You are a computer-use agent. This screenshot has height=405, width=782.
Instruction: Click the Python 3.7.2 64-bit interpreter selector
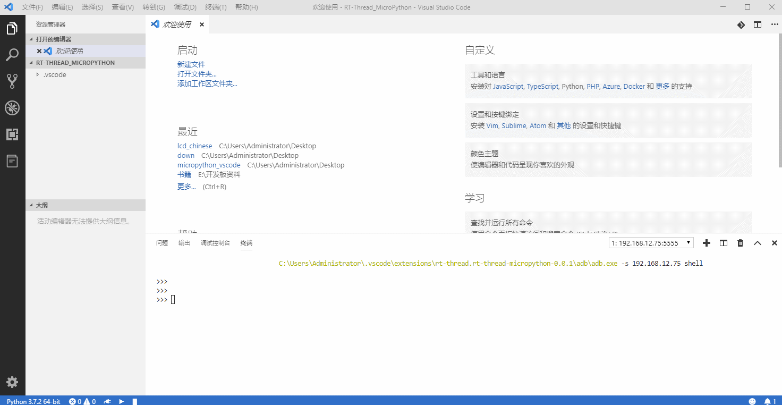33,401
